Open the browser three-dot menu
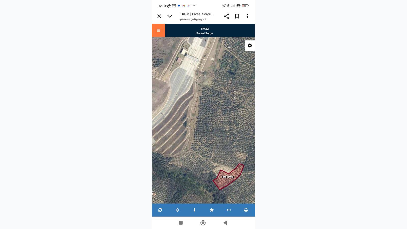Image resolution: width=407 pixels, height=229 pixels. (x=248, y=16)
